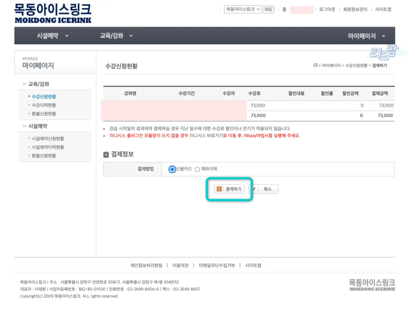This screenshot has width=415, height=329.
Task: Click the 교육/강좌 sidebar section header
Action: coord(39,84)
